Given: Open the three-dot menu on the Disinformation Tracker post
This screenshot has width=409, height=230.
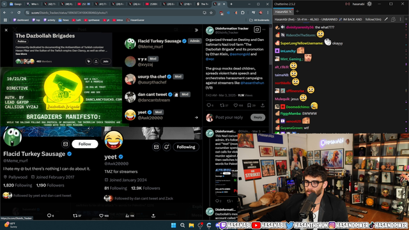Looking at the screenshot, I should [264, 30].
